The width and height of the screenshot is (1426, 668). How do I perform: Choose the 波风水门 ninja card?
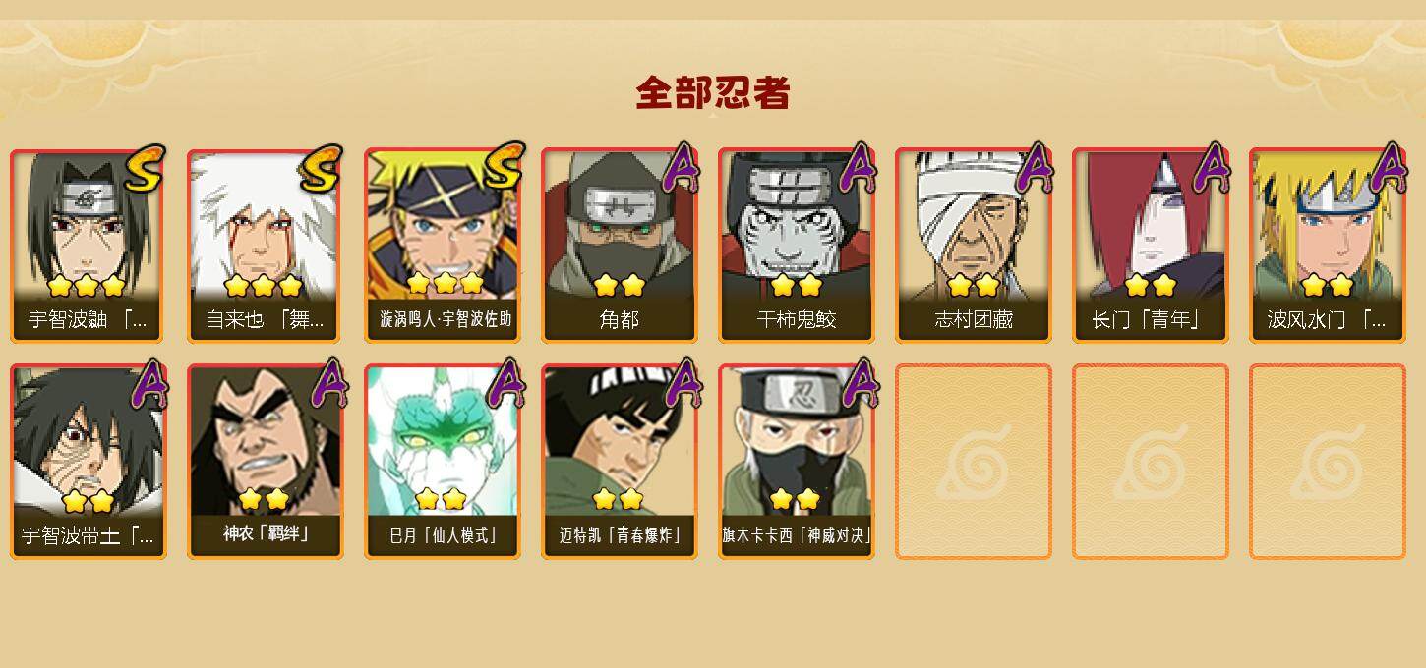coord(1328,246)
